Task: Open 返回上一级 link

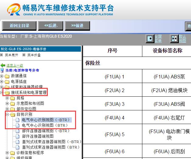Action: point(15,65)
